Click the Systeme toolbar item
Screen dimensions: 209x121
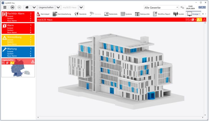(126, 14)
